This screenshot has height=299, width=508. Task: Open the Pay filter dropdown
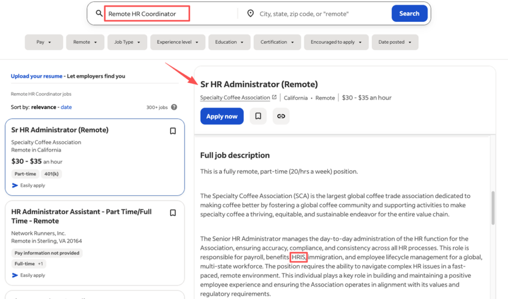pos(44,42)
